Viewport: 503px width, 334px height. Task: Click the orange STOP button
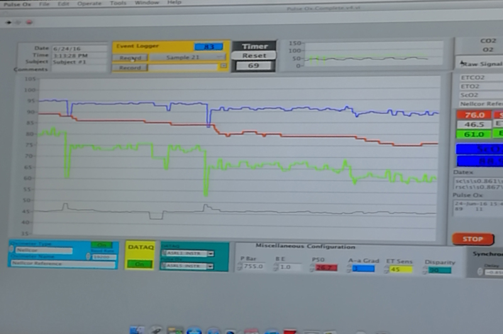pyautogui.click(x=473, y=239)
